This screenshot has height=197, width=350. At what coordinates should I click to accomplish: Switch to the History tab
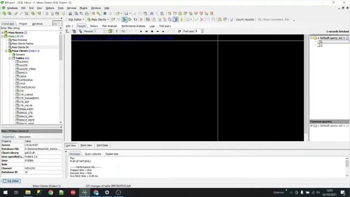[94, 26]
